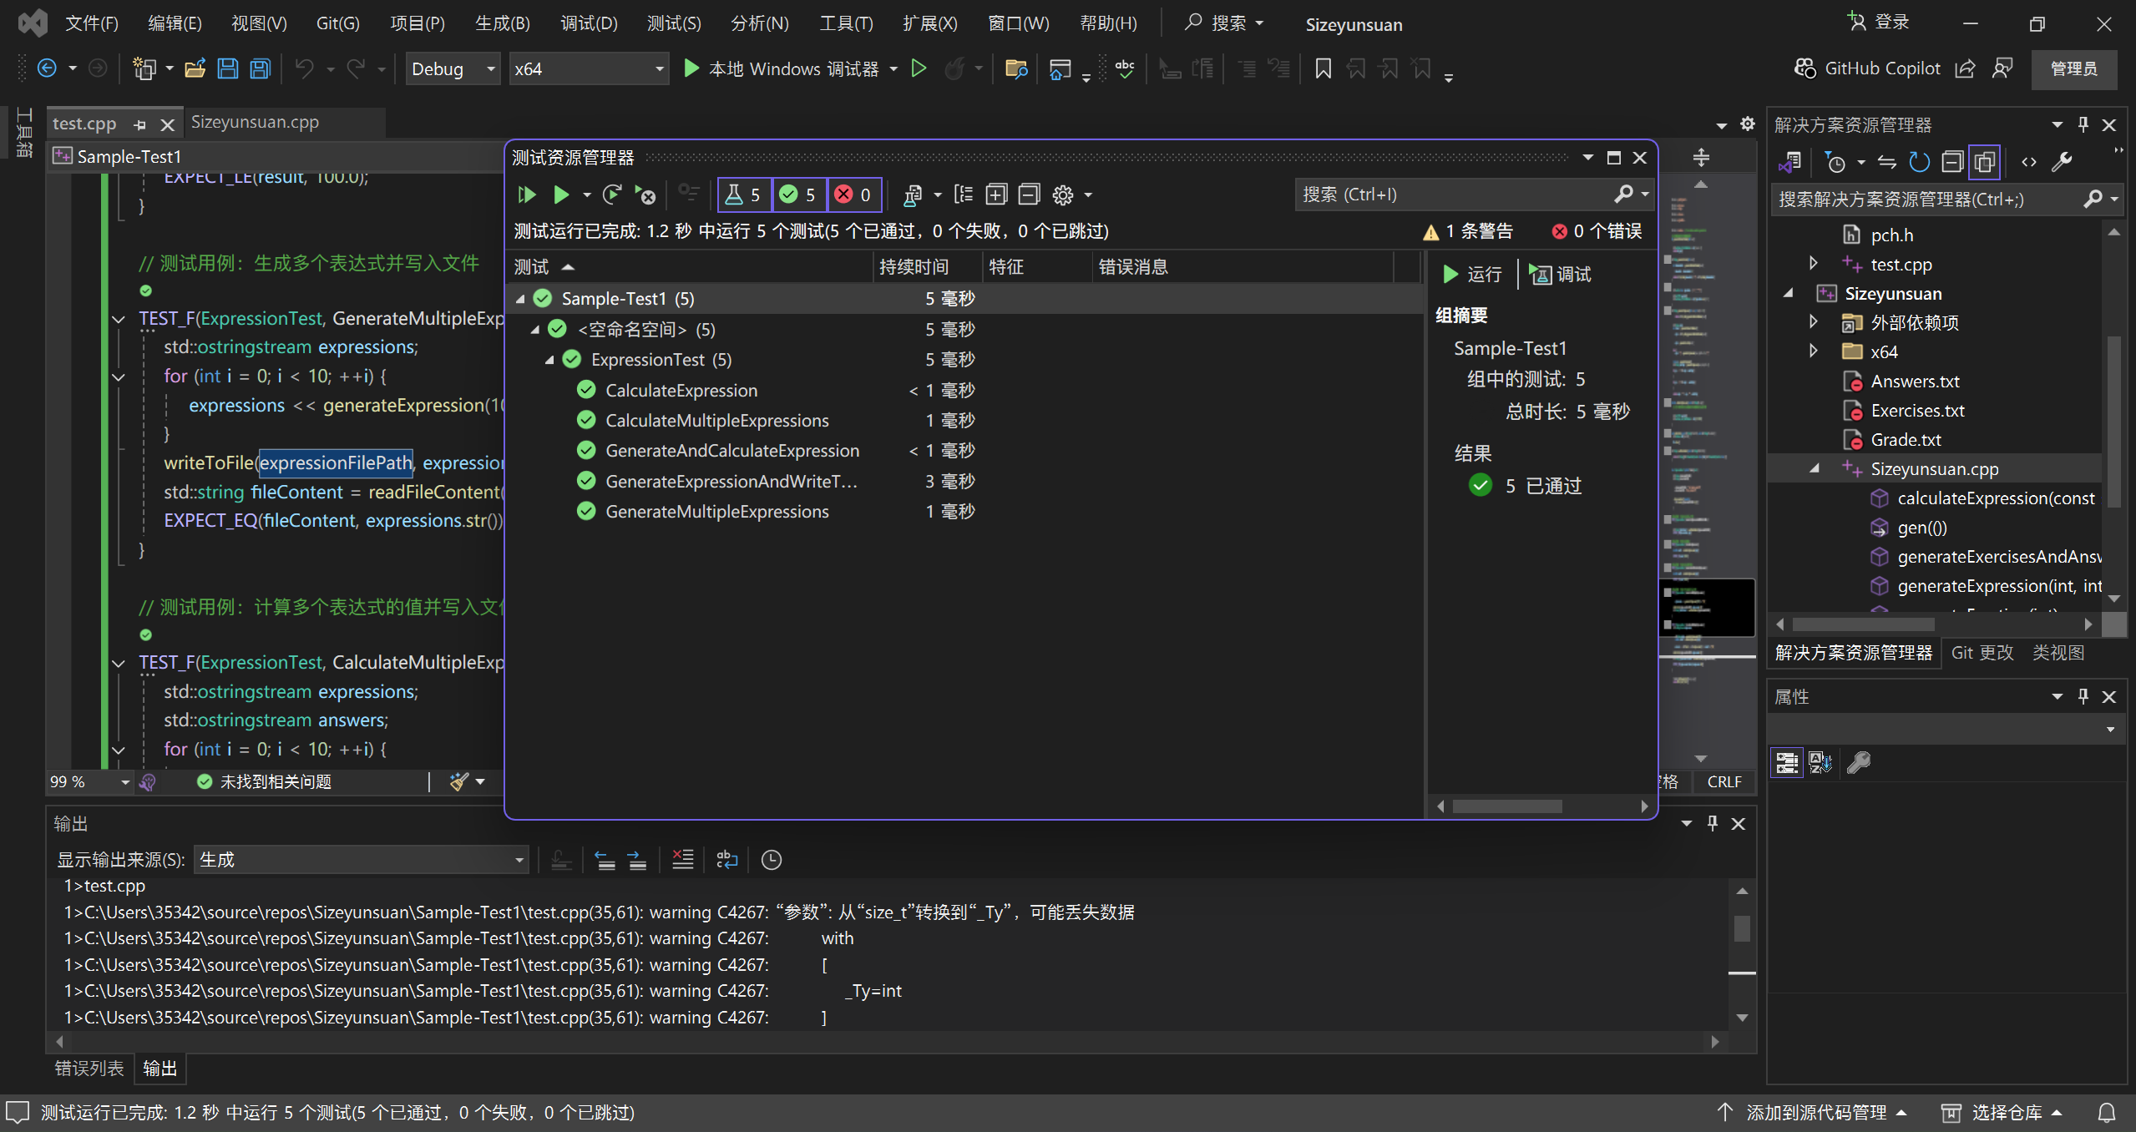Run all tests in Test Explorer

pos(526,195)
